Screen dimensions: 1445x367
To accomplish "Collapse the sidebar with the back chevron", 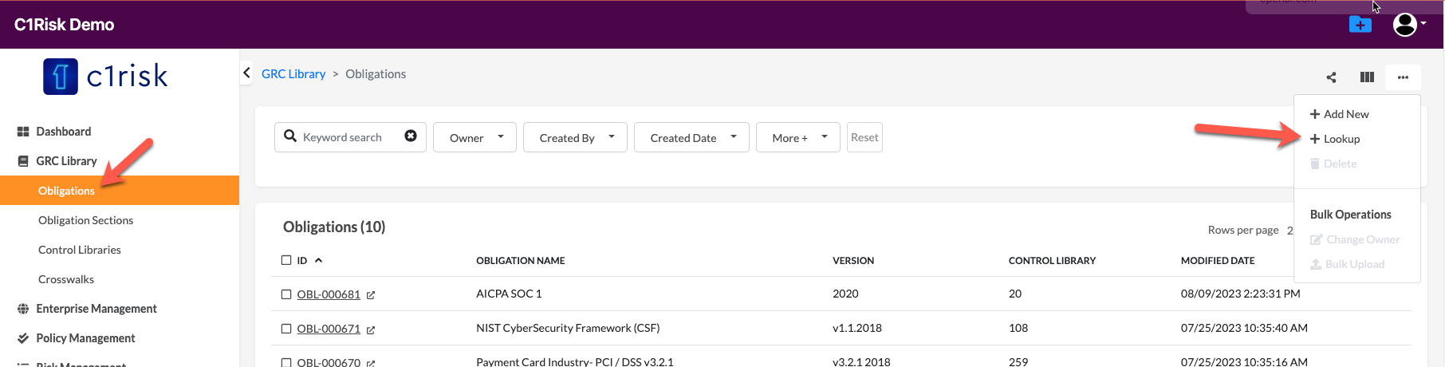I will tap(246, 73).
